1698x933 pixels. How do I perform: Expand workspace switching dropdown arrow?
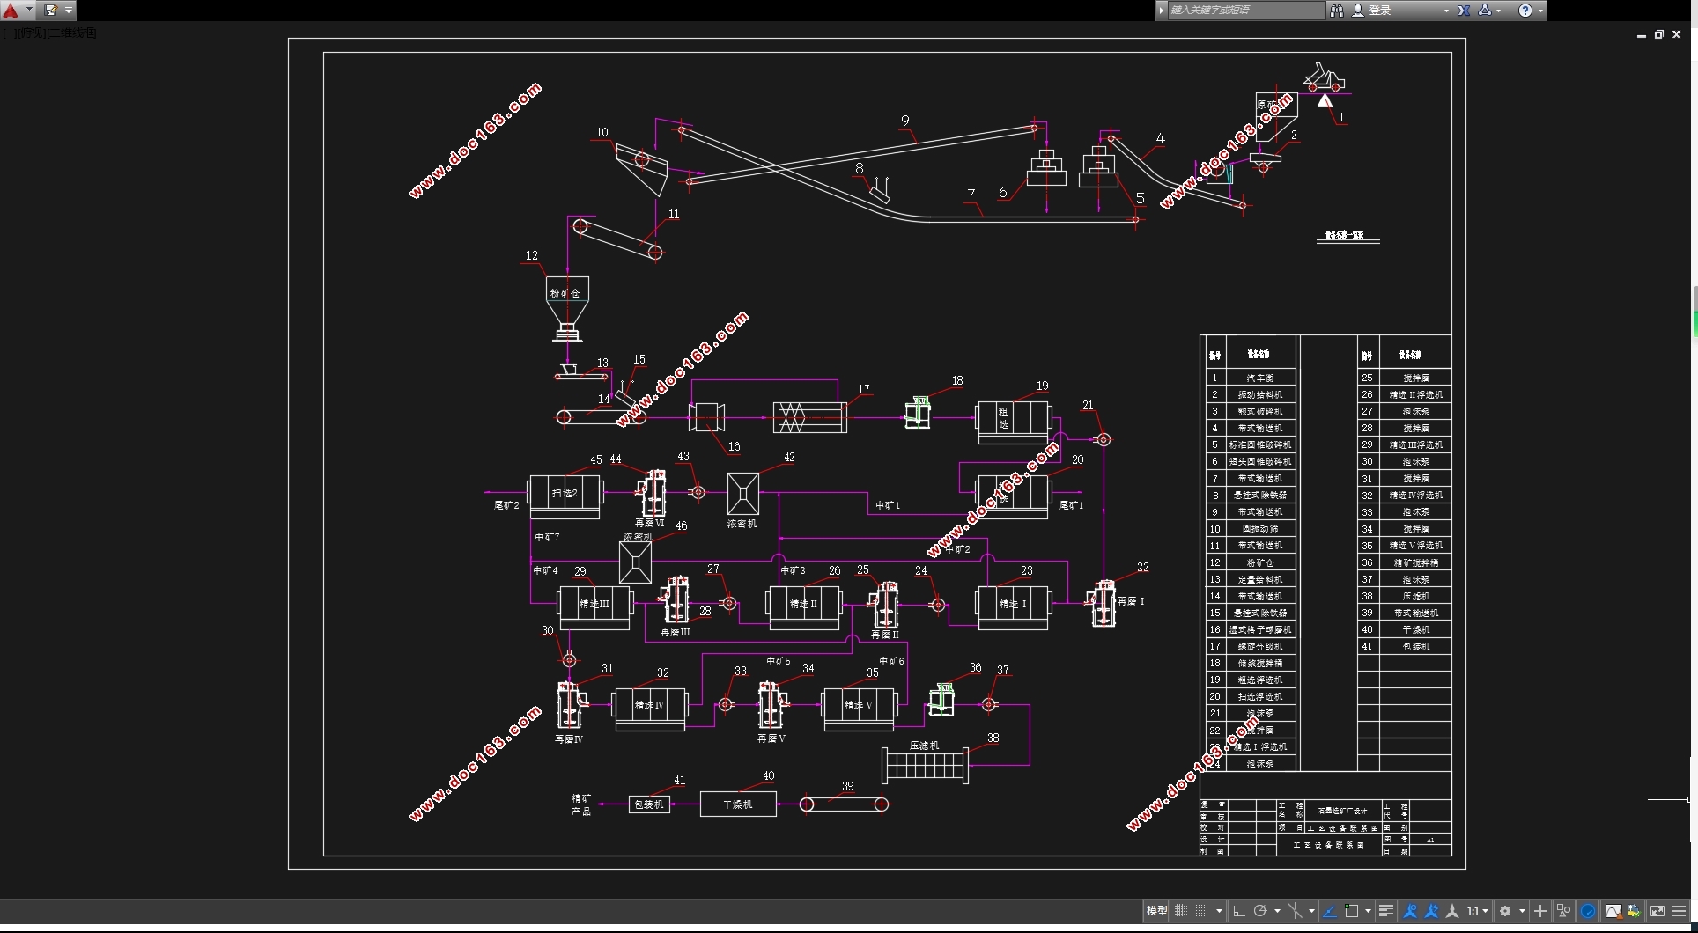point(1522,911)
